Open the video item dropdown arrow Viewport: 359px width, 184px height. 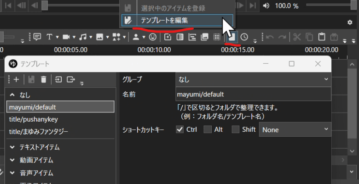coord(74,37)
